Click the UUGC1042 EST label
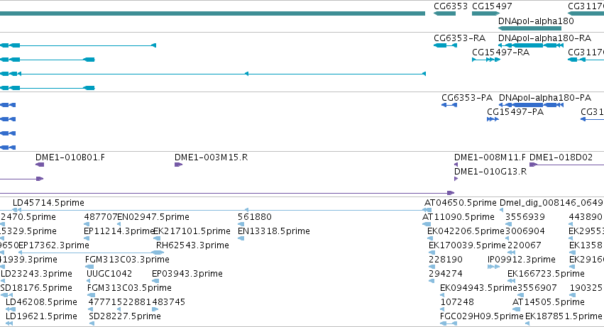 (x=109, y=274)
